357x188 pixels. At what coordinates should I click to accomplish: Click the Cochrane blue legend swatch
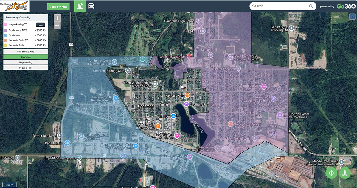pyautogui.click(x=6, y=35)
